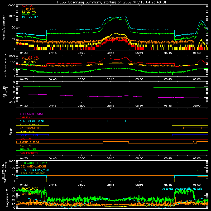This screenshot has height=211, width=211.
Task: Click the MAX_DET_VS_TOT legend label
Action: click(x=33, y=194)
